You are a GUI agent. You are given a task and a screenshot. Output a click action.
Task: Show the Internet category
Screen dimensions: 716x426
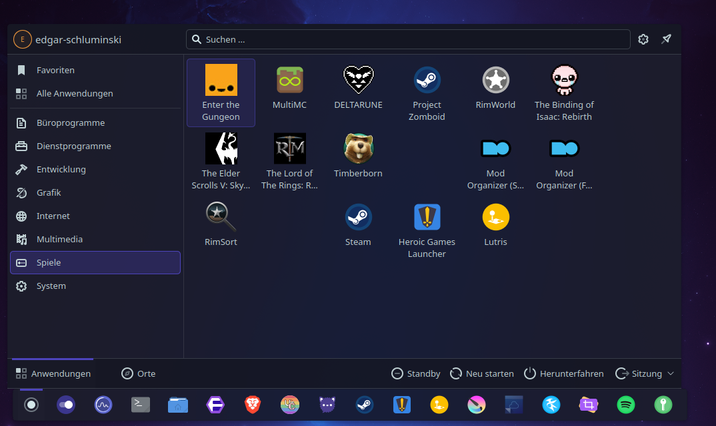click(95, 216)
